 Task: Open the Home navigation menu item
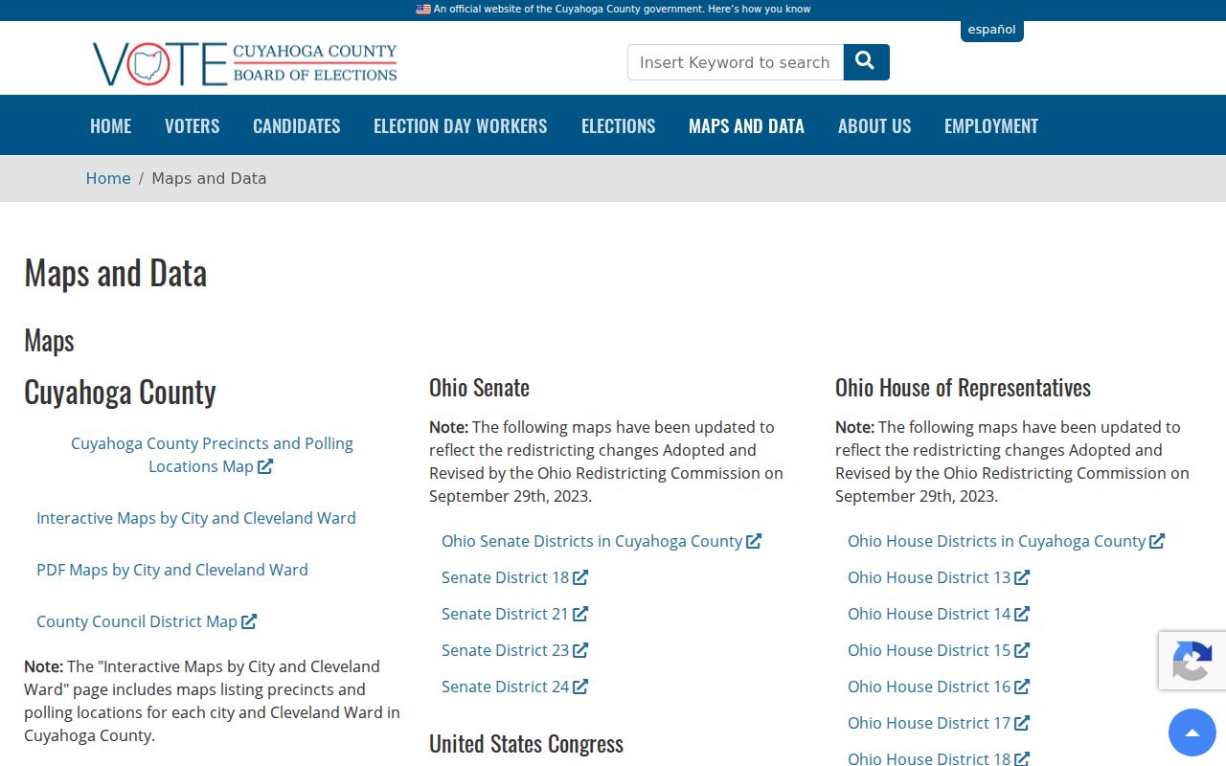(111, 125)
